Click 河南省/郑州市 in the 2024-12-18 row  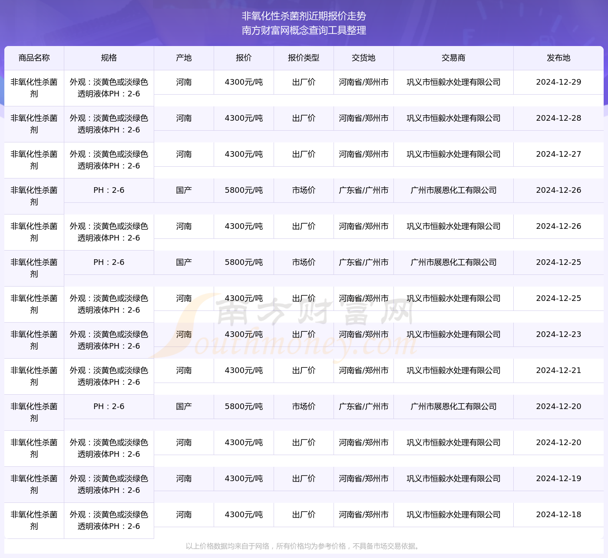(x=363, y=515)
